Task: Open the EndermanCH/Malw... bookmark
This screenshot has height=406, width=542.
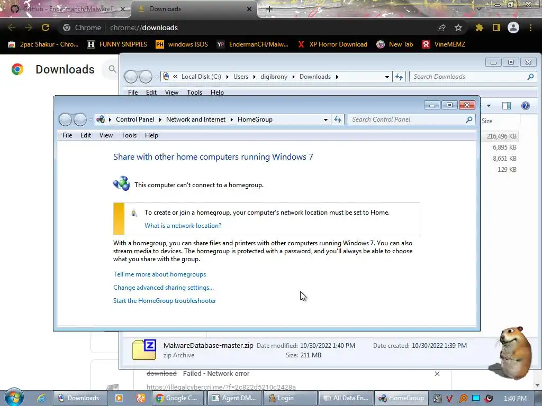Action: [x=252, y=44]
